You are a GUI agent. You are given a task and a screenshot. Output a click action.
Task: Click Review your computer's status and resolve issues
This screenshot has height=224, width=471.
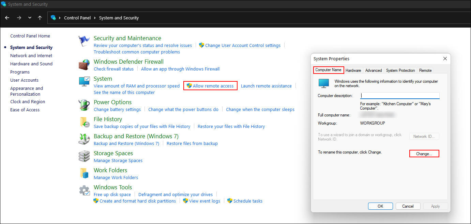pyautogui.click(x=143, y=46)
